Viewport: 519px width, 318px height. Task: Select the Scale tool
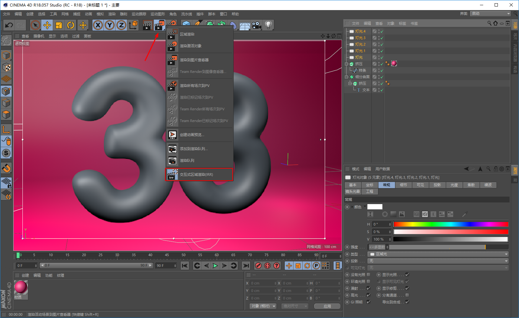click(x=59, y=25)
